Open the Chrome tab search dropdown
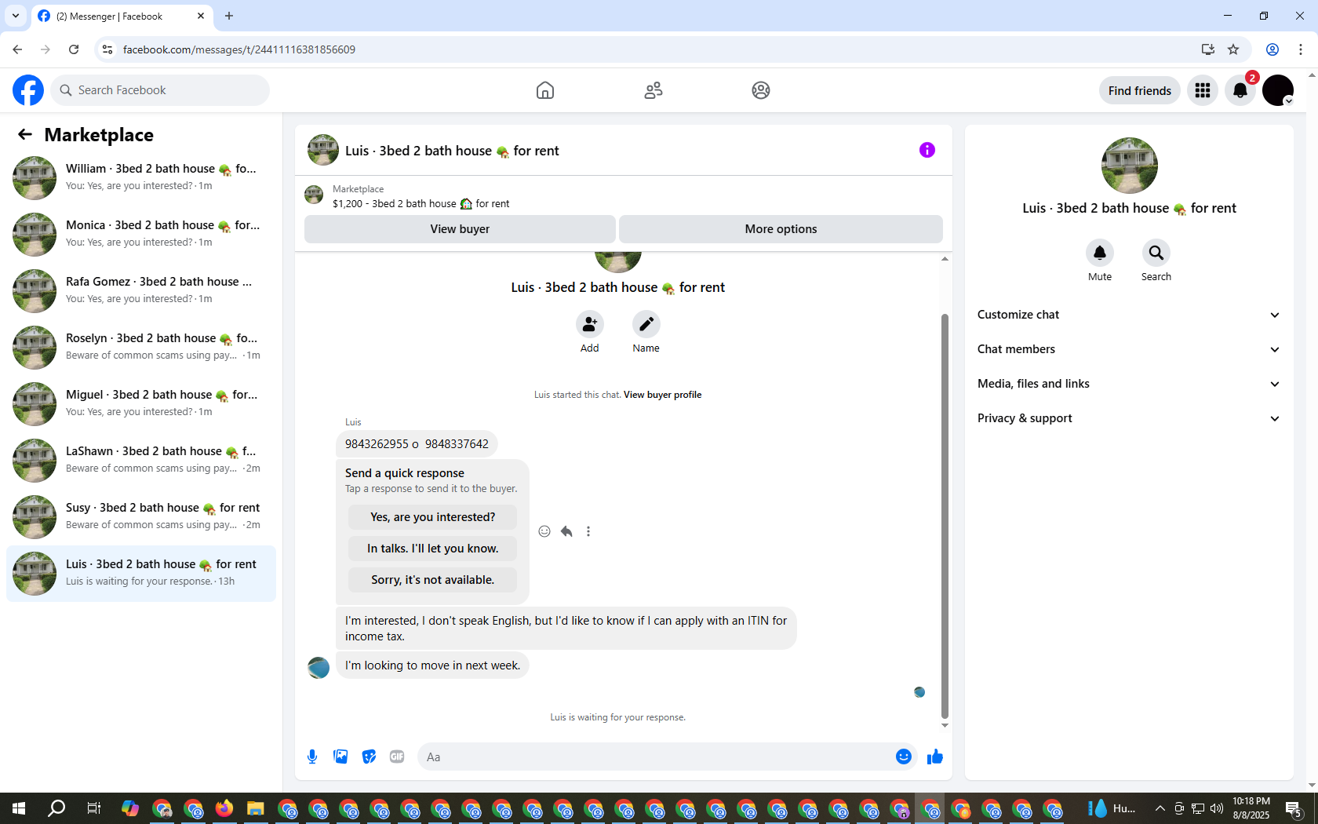This screenshot has width=1318, height=824. point(15,16)
